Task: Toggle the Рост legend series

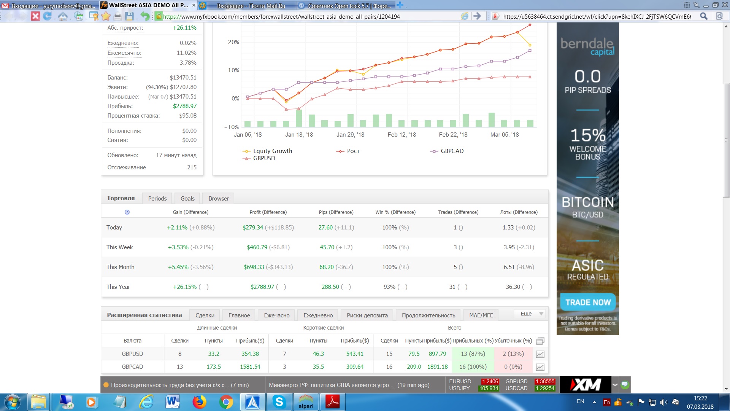Action: click(x=348, y=151)
